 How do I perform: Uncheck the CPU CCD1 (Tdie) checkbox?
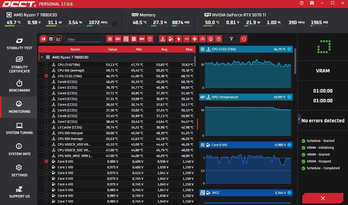(46, 76)
